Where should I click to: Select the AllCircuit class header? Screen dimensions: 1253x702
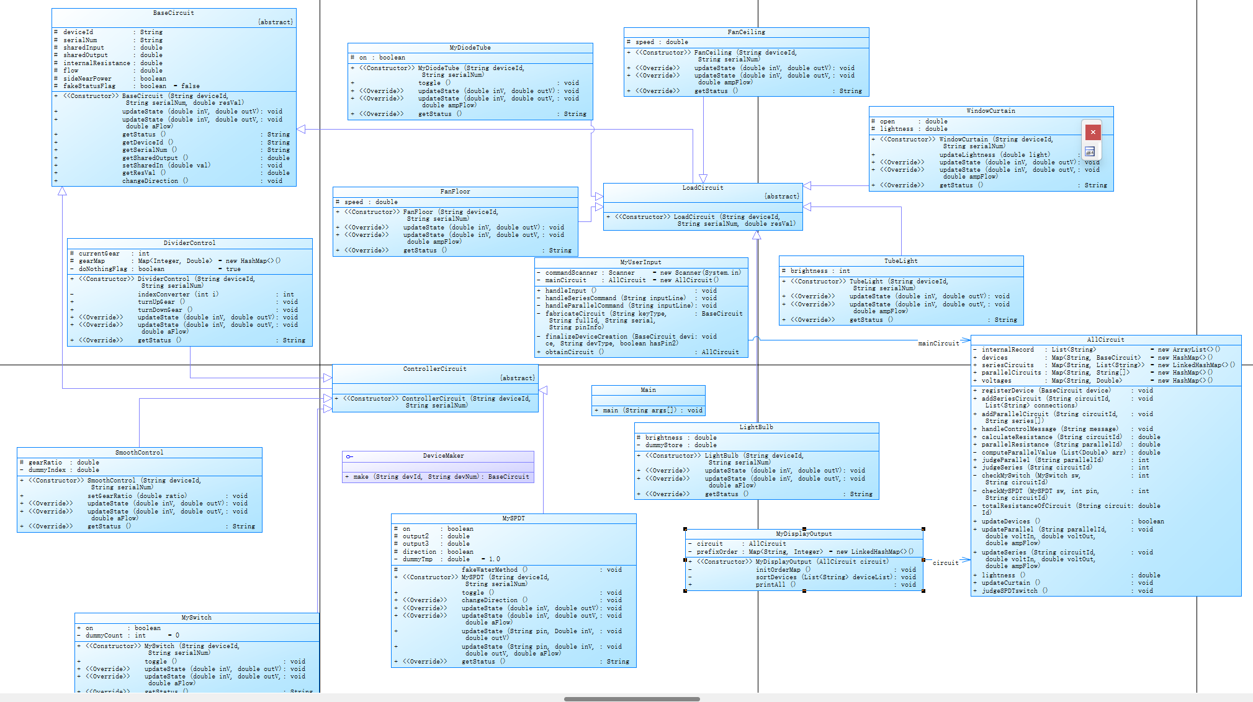1106,340
